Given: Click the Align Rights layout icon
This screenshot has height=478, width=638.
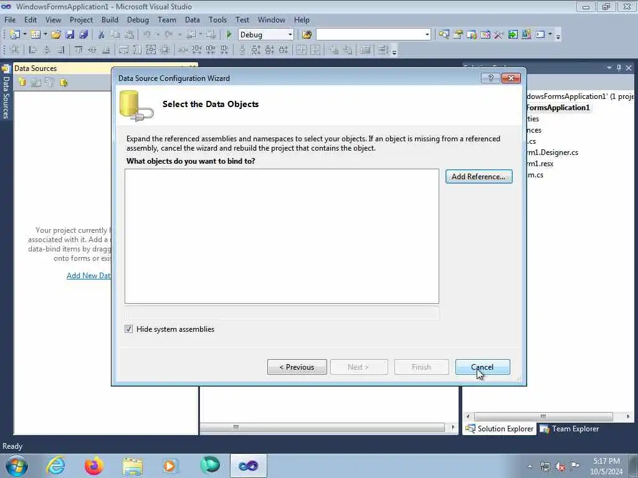Looking at the screenshot, I should (61, 50).
